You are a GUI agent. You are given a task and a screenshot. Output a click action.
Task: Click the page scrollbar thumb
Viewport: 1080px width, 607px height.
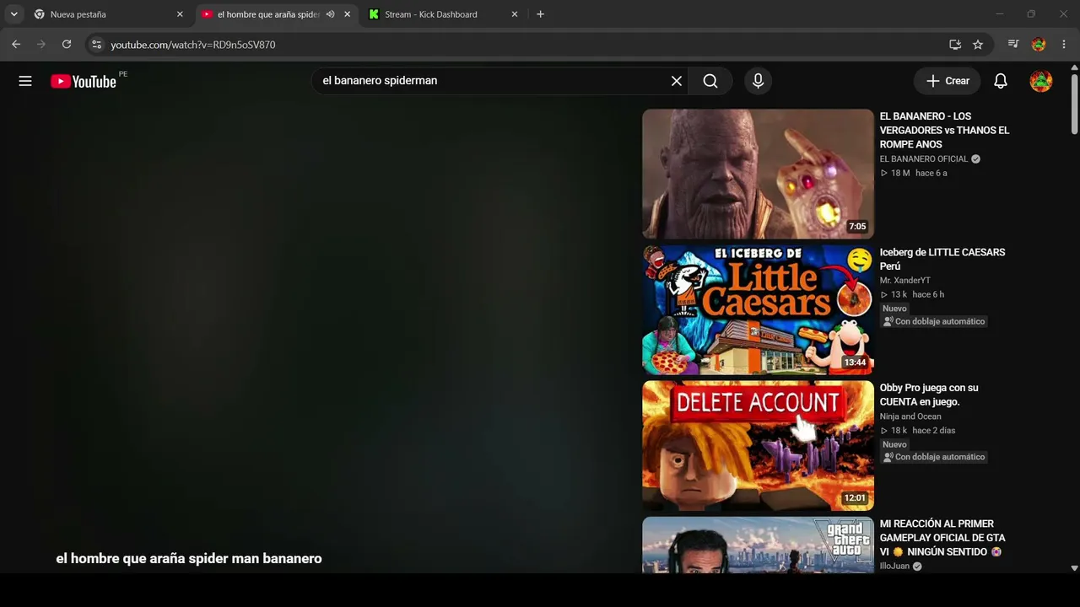click(1074, 104)
